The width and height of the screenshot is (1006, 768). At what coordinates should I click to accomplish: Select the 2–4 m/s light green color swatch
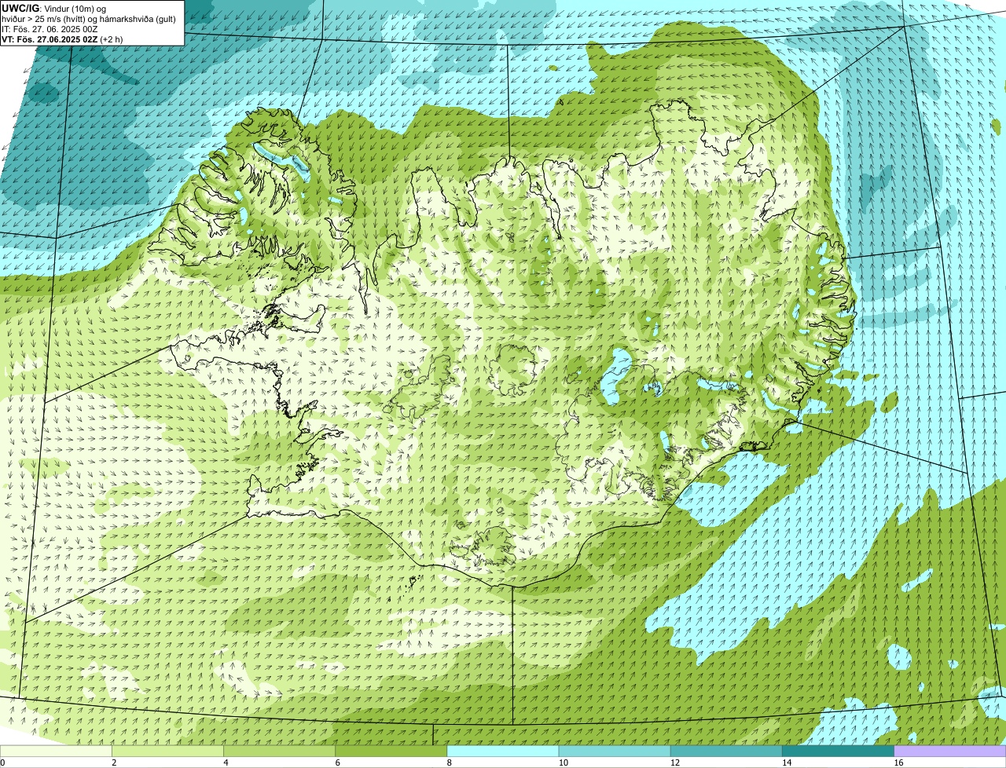click(169, 751)
